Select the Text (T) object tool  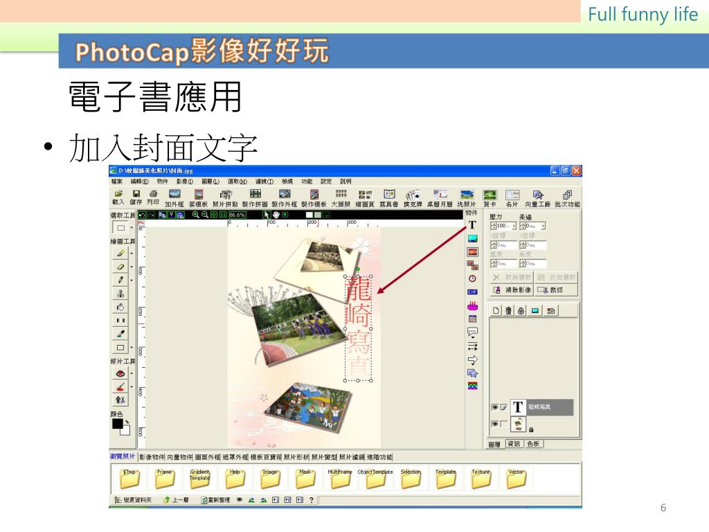pos(472,225)
